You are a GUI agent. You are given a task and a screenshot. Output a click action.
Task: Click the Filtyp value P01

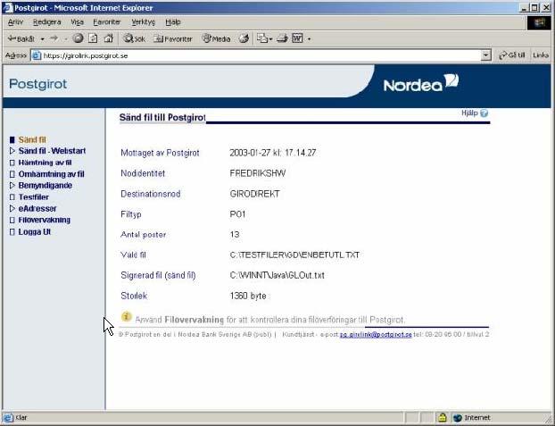pos(237,214)
